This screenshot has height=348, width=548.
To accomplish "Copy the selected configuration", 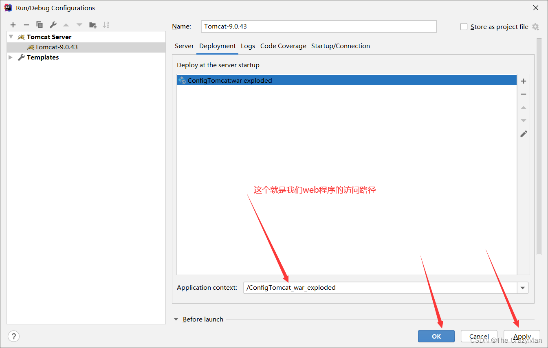I will pos(40,25).
